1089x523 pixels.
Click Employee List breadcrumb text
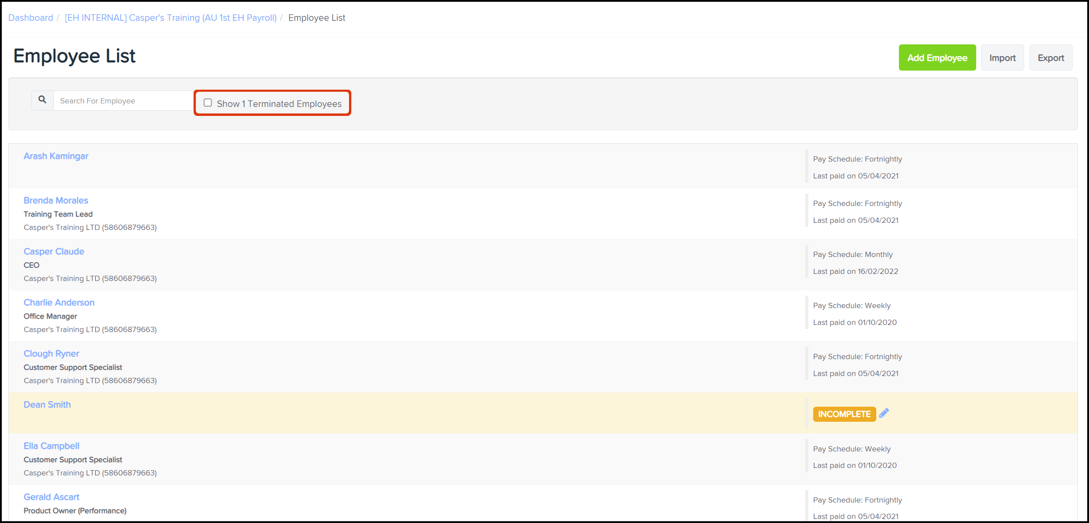(x=317, y=18)
